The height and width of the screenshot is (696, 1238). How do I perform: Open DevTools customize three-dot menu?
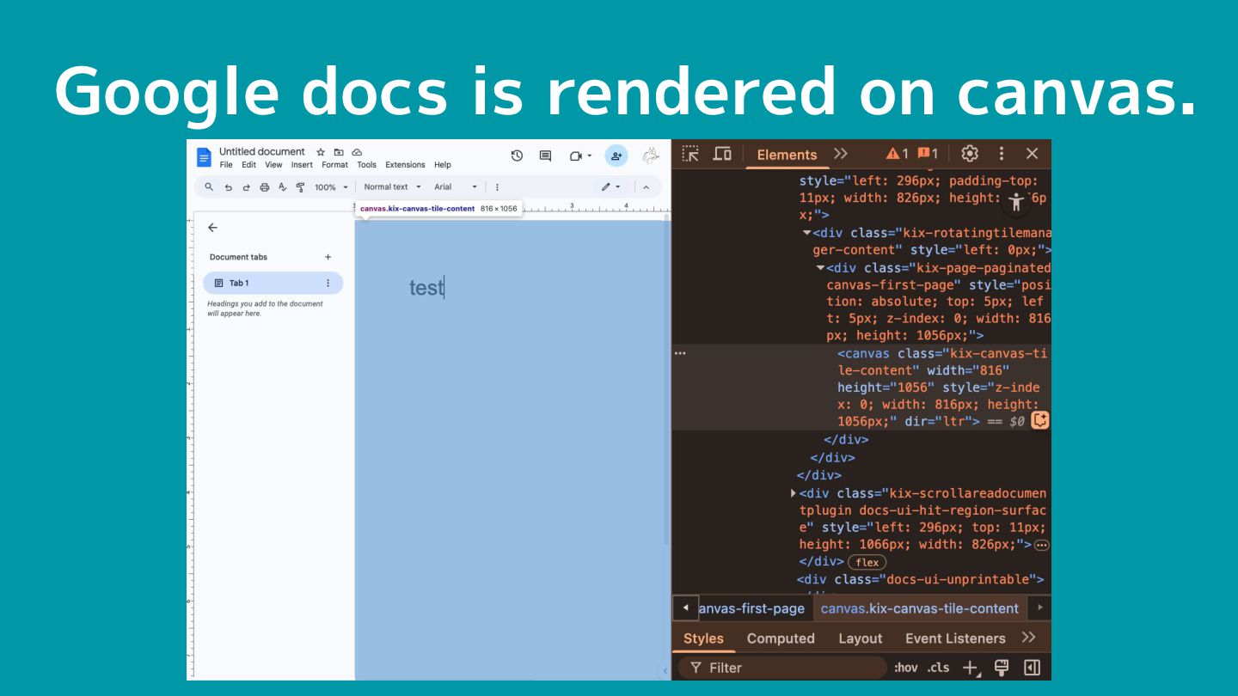1001,153
